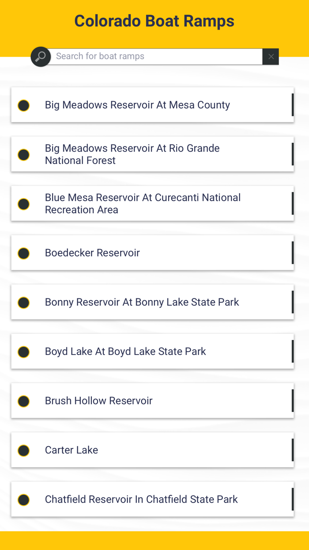
Task: Tap the Boedecker Reservoir list item
Action: click(152, 253)
